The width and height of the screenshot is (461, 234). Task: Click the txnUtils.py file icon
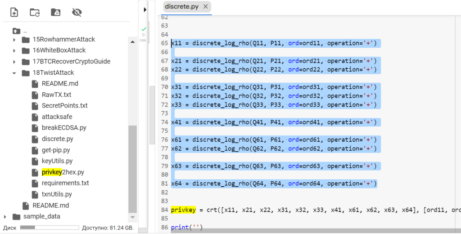(x=35, y=194)
